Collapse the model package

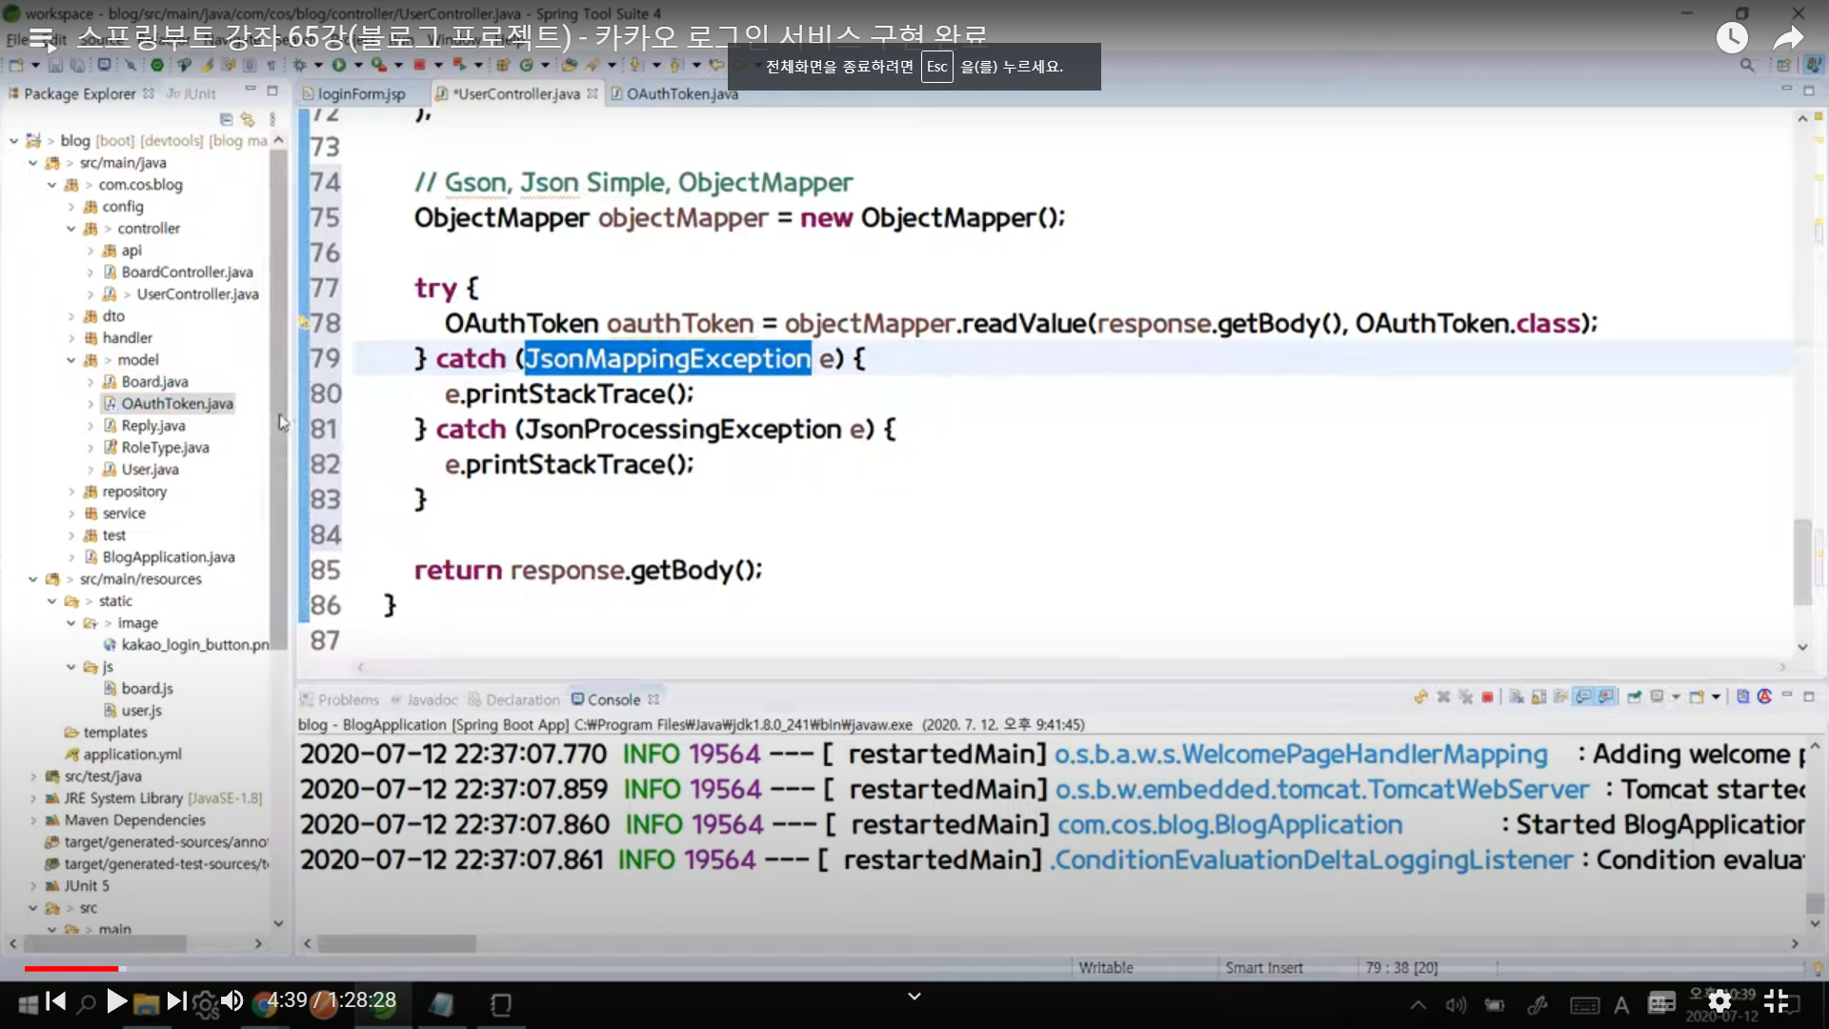(71, 360)
